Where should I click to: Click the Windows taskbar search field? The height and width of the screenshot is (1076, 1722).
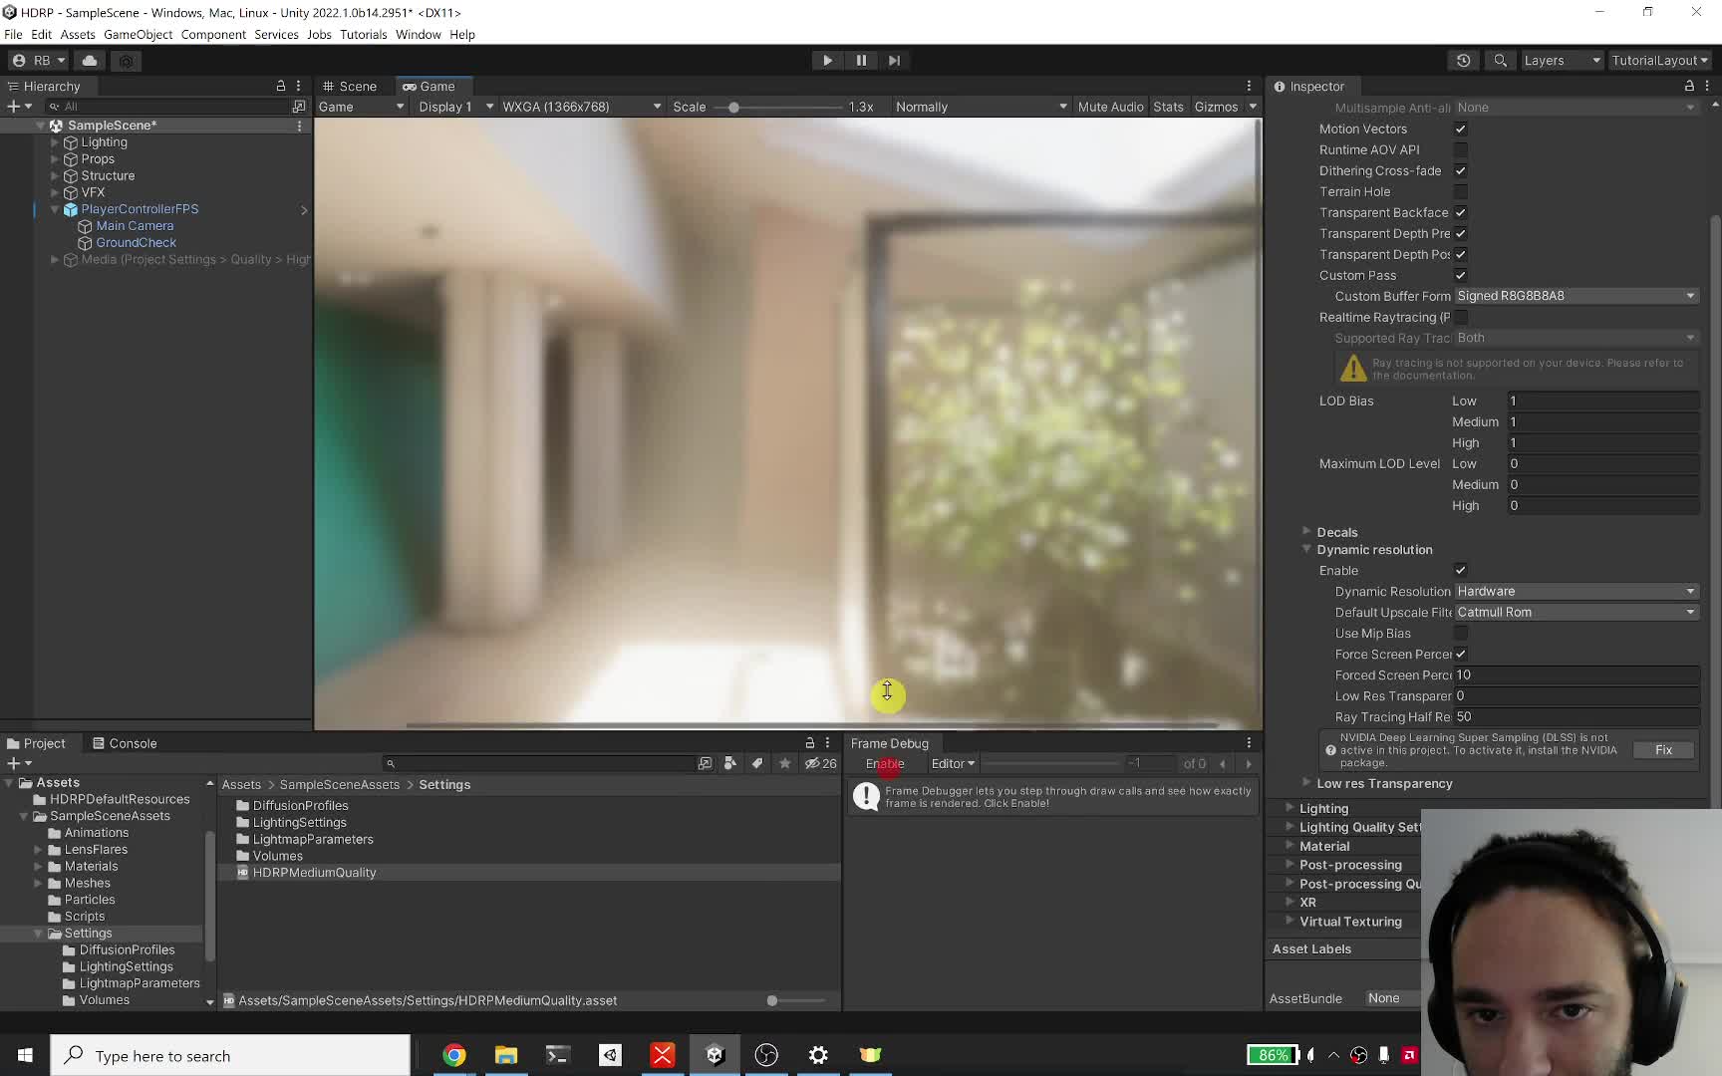tap(229, 1055)
